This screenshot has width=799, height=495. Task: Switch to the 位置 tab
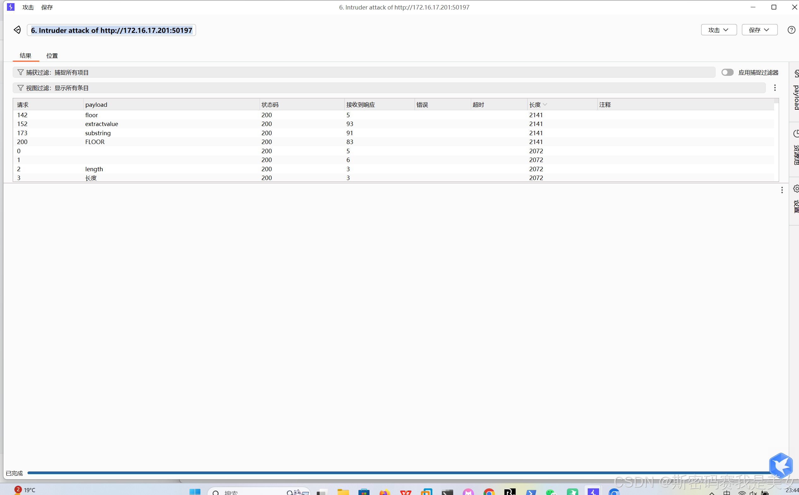pyautogui.click(x=52, y=56)
